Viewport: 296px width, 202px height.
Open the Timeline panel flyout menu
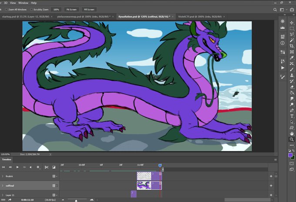276,160
